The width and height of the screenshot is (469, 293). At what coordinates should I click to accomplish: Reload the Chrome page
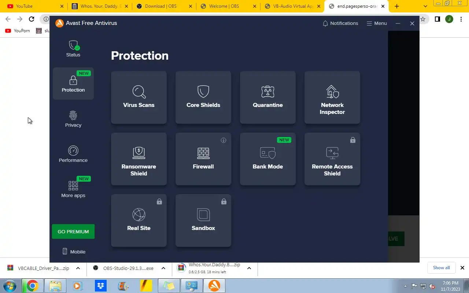coord(32,19)
